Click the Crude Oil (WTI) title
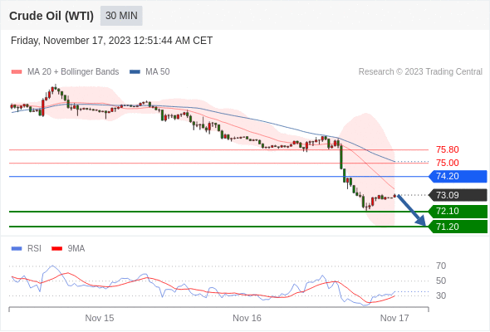This screenshot has height=332, width=490. pos(51,16)
